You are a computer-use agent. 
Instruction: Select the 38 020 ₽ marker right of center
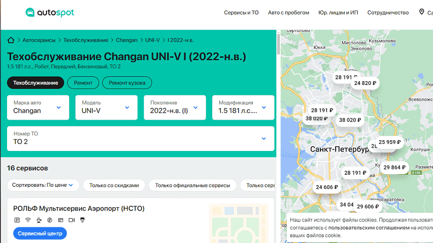click(x=350, y=120)
